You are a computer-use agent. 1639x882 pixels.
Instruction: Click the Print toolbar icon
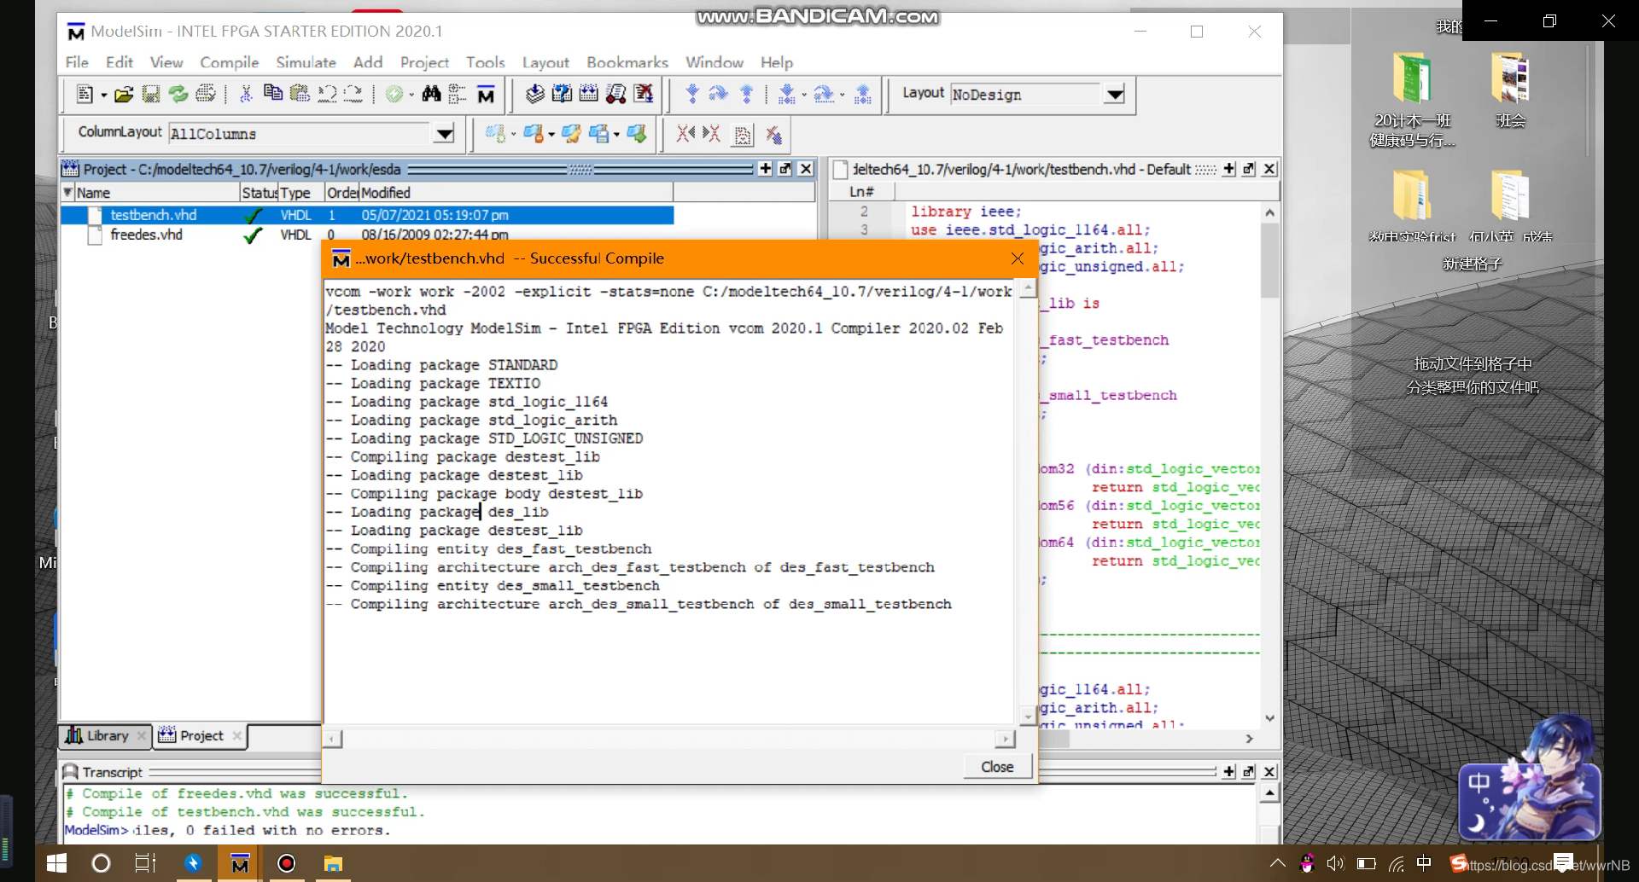click(206, 94)
